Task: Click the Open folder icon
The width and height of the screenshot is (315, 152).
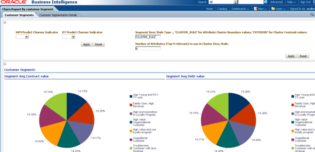Action: (x=273, y=9)
